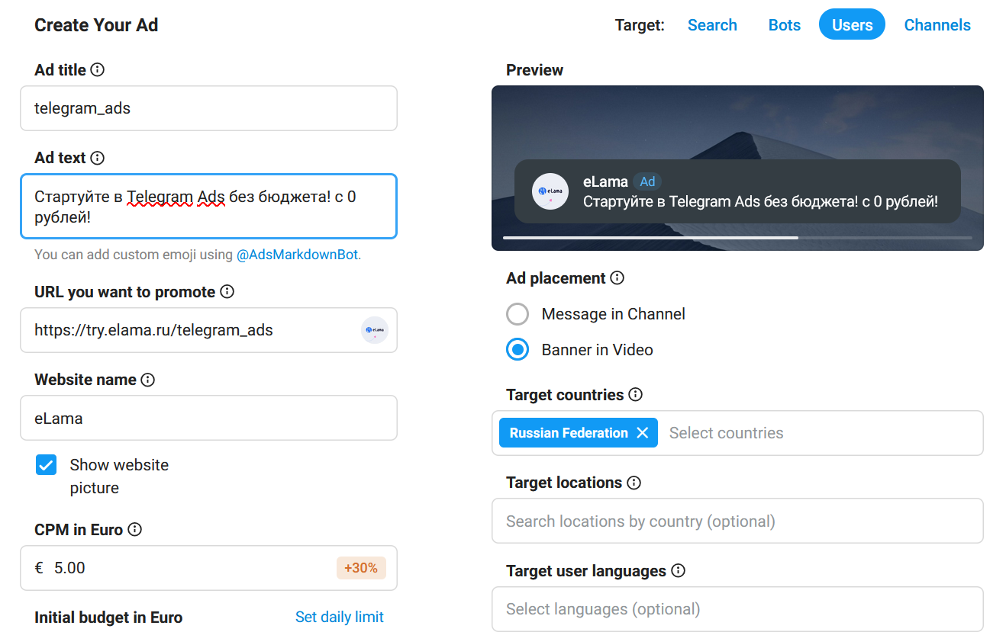Click the video progress bar in preview

pyautogui.click(x=737, y=238)
